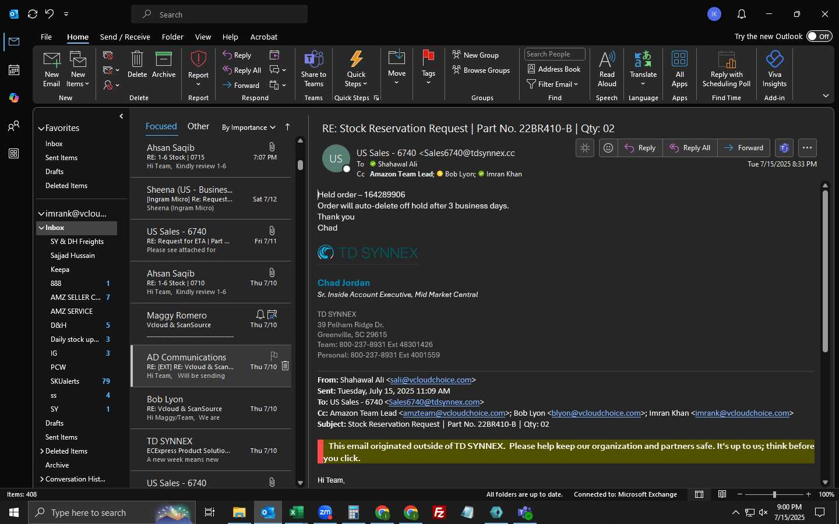Open the IM reply dropdown
Viewport: 839px width, 524px height.
[277, 70]
